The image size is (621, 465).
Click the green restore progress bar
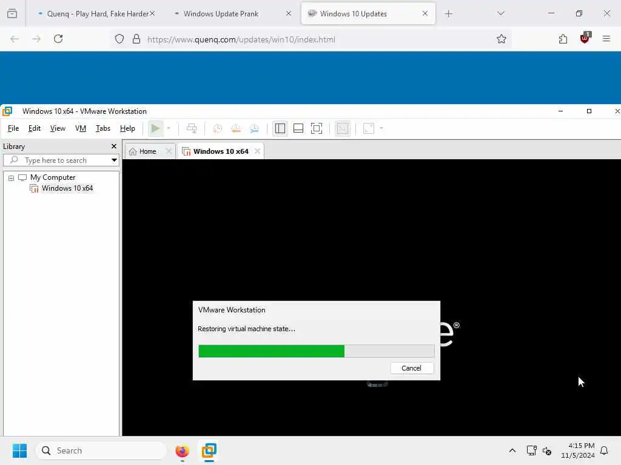(271, 351)
